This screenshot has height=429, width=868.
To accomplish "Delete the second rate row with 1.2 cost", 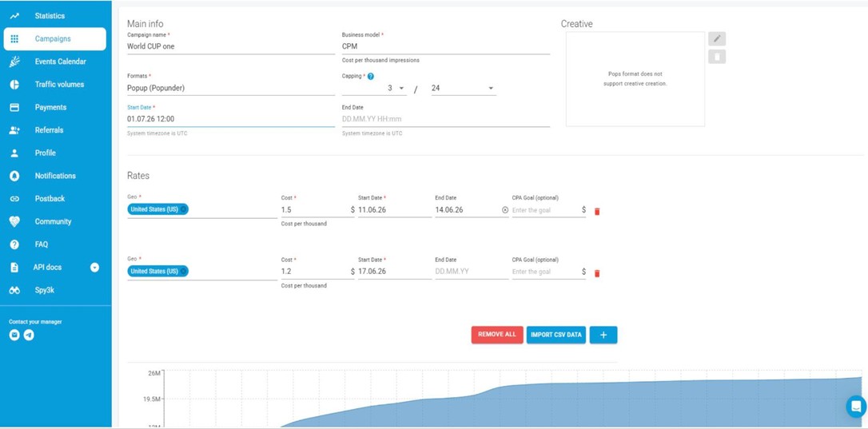I will click(x=597, y=273).
